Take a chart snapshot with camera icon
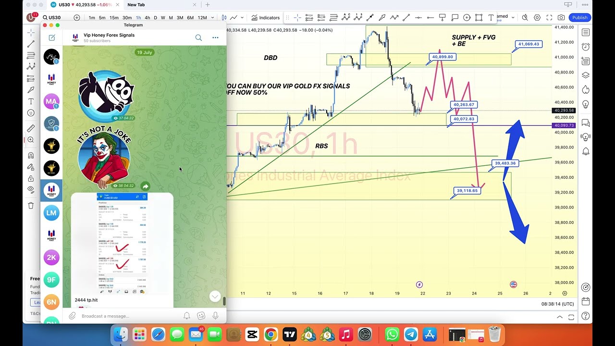The width and height of the screenshot is (615, 346). 561,18
